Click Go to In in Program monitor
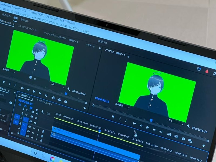The height and width of the screenshot is (162, 216). [x=134, y=123]
